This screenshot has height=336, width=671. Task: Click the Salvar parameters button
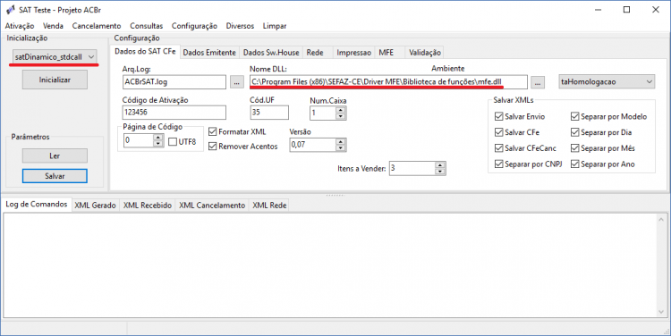tap(55, 176)
